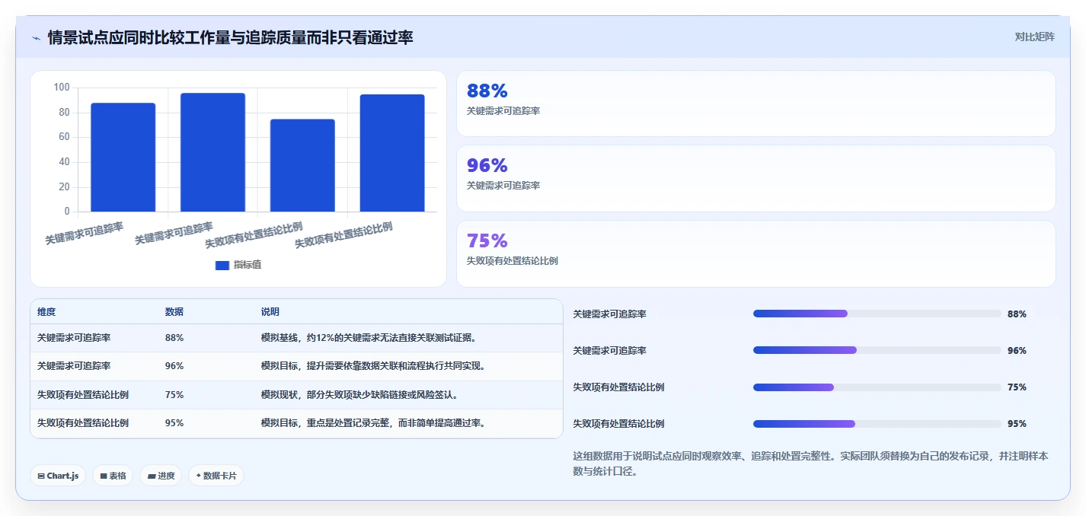
Task: Click the 维度 table column header
Action: coord(46,312)
